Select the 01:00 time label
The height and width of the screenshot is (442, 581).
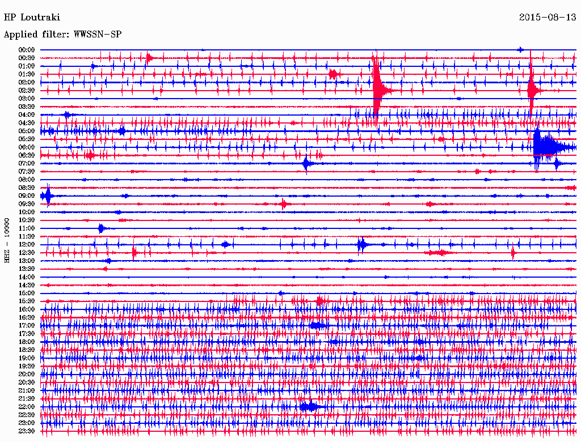click(27, 66)
